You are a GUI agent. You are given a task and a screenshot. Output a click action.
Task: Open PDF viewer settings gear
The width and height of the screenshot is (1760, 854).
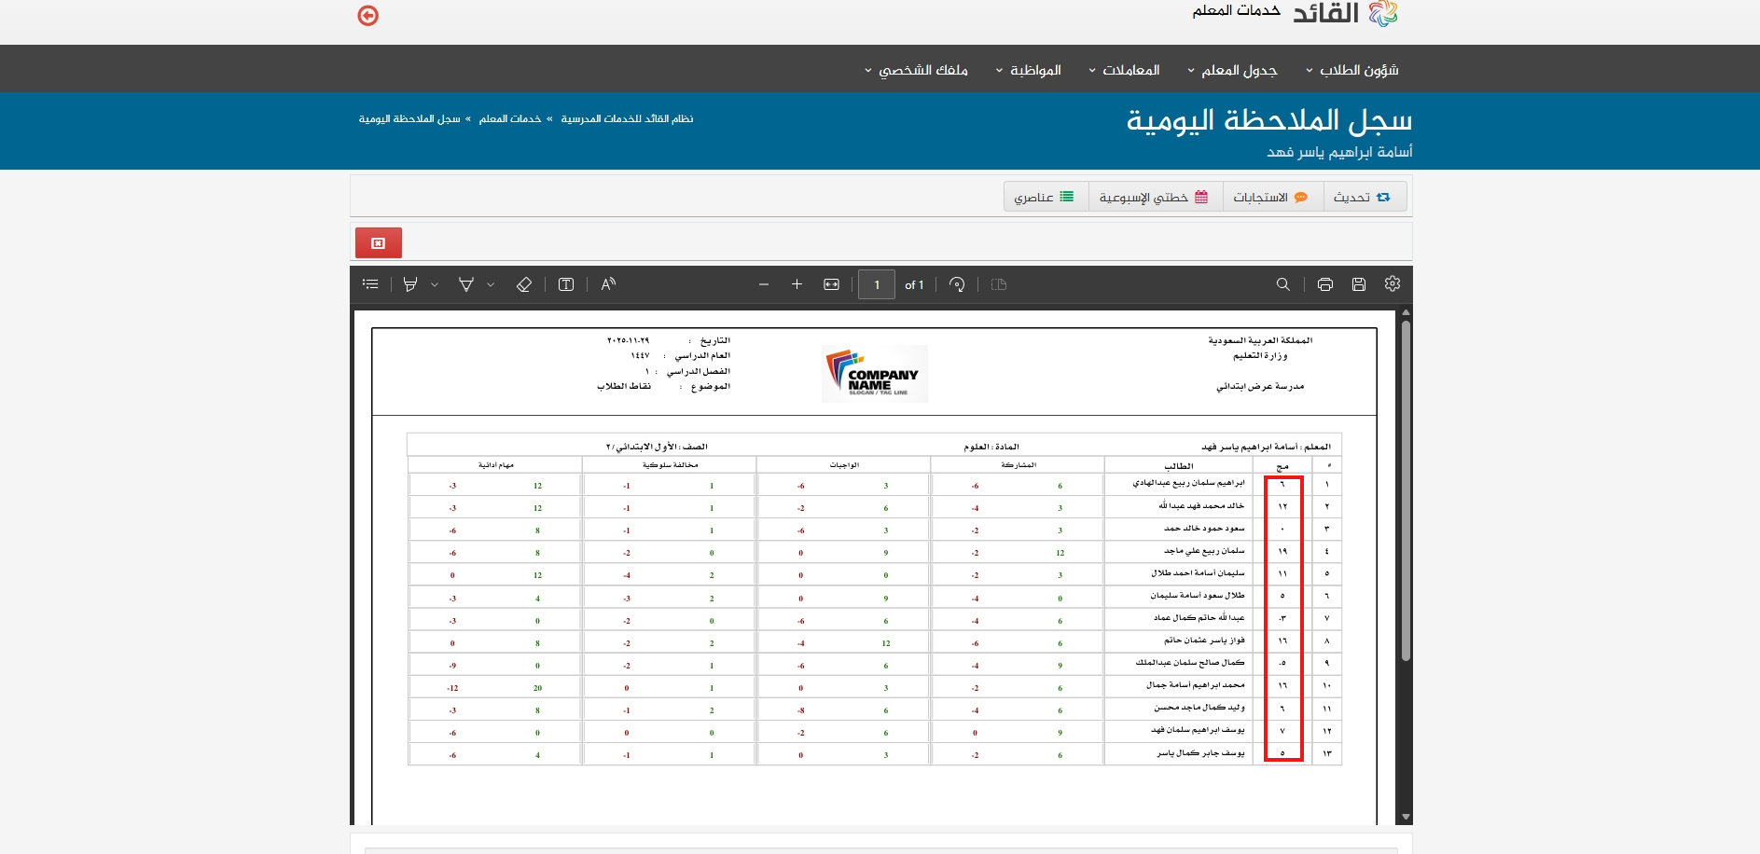click(x=1393, y=284)
